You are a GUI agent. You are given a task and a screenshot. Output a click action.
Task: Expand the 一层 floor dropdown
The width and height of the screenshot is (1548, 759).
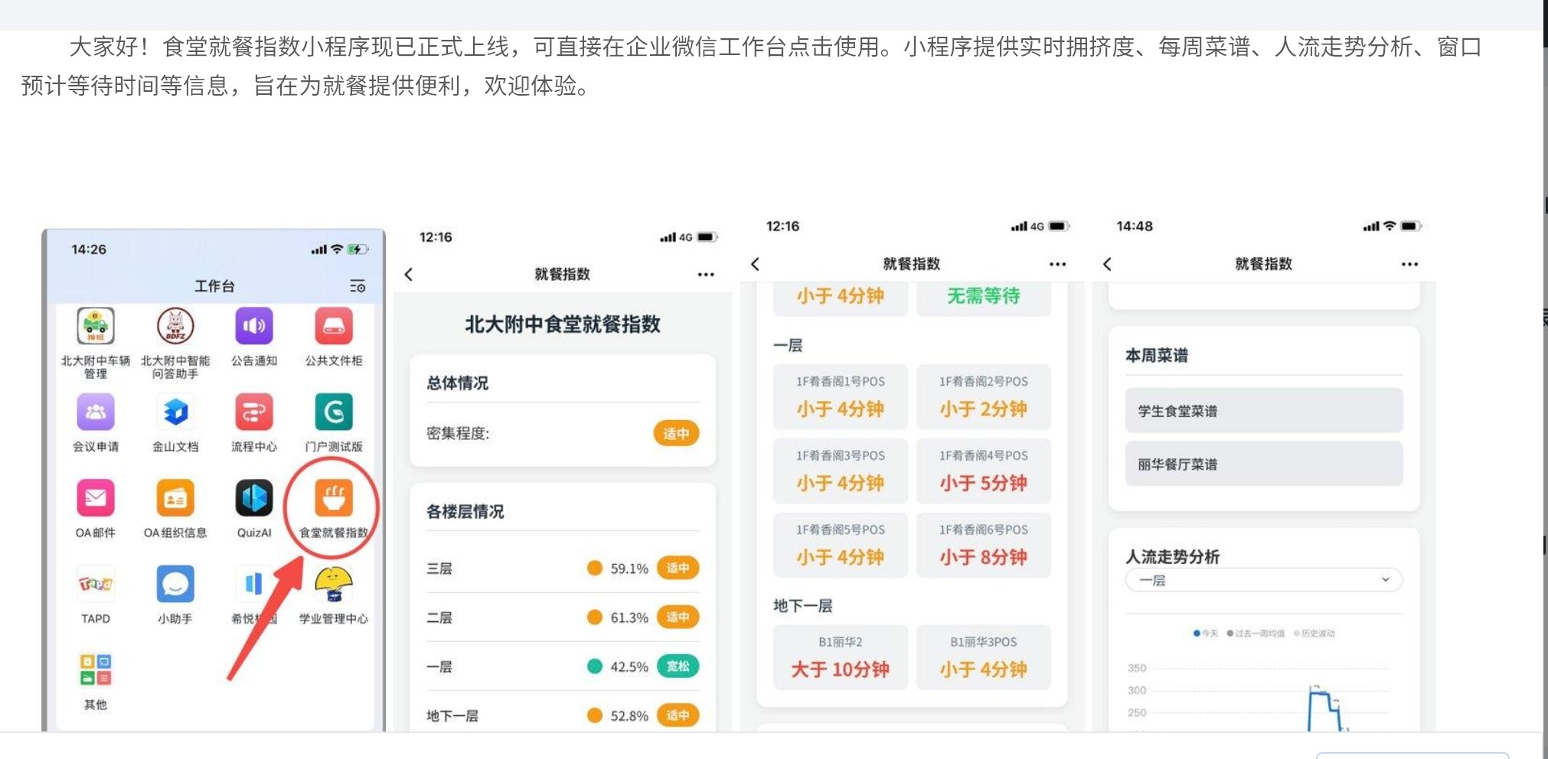[x=1263, y=580]
